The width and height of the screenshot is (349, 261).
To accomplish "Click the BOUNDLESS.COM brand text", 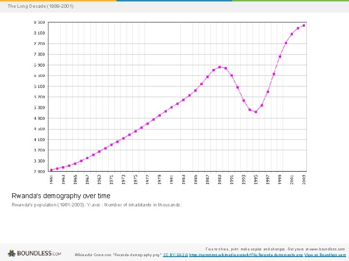I will (x=39, y=253).
